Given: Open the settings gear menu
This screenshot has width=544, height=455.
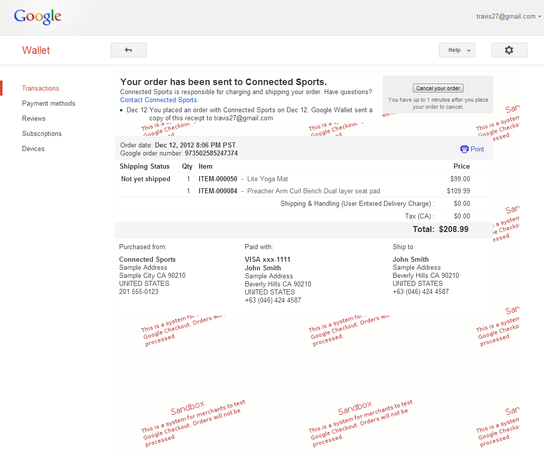Looking at the screenshot, I should tap(509, 50).
